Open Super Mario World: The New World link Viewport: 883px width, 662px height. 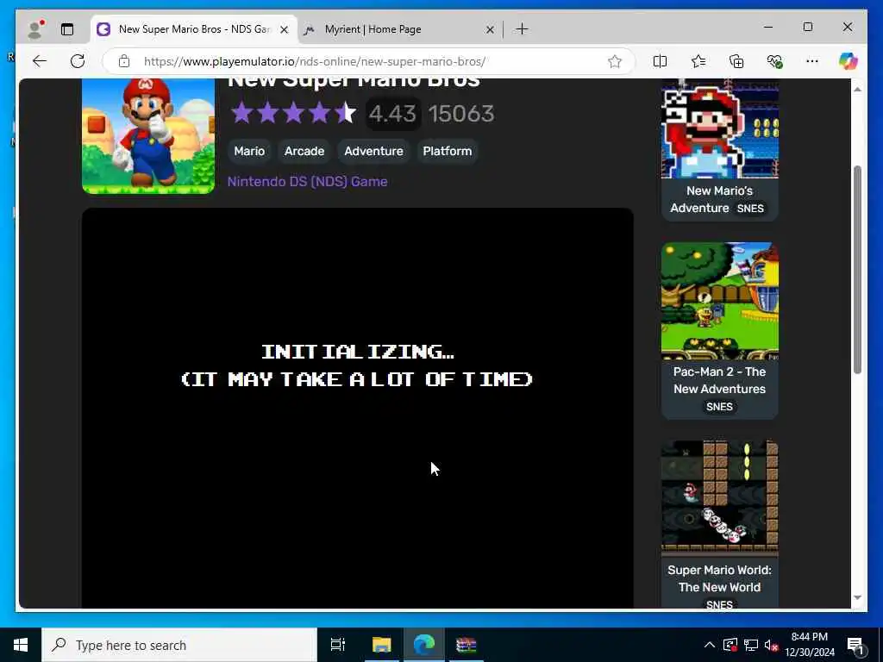tap(720, 578)
